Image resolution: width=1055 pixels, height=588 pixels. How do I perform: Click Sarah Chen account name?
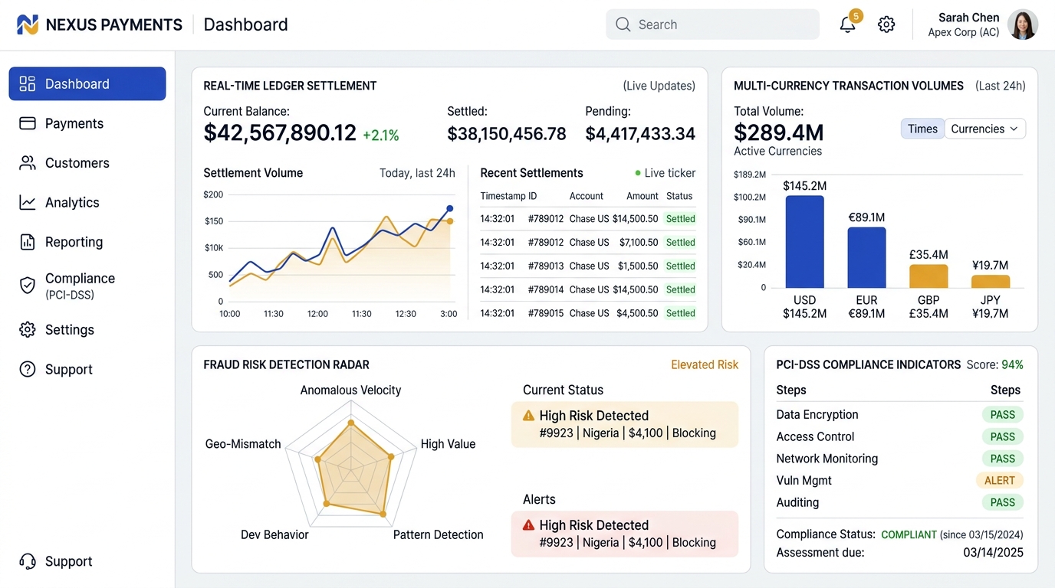(x=969, y=17)
